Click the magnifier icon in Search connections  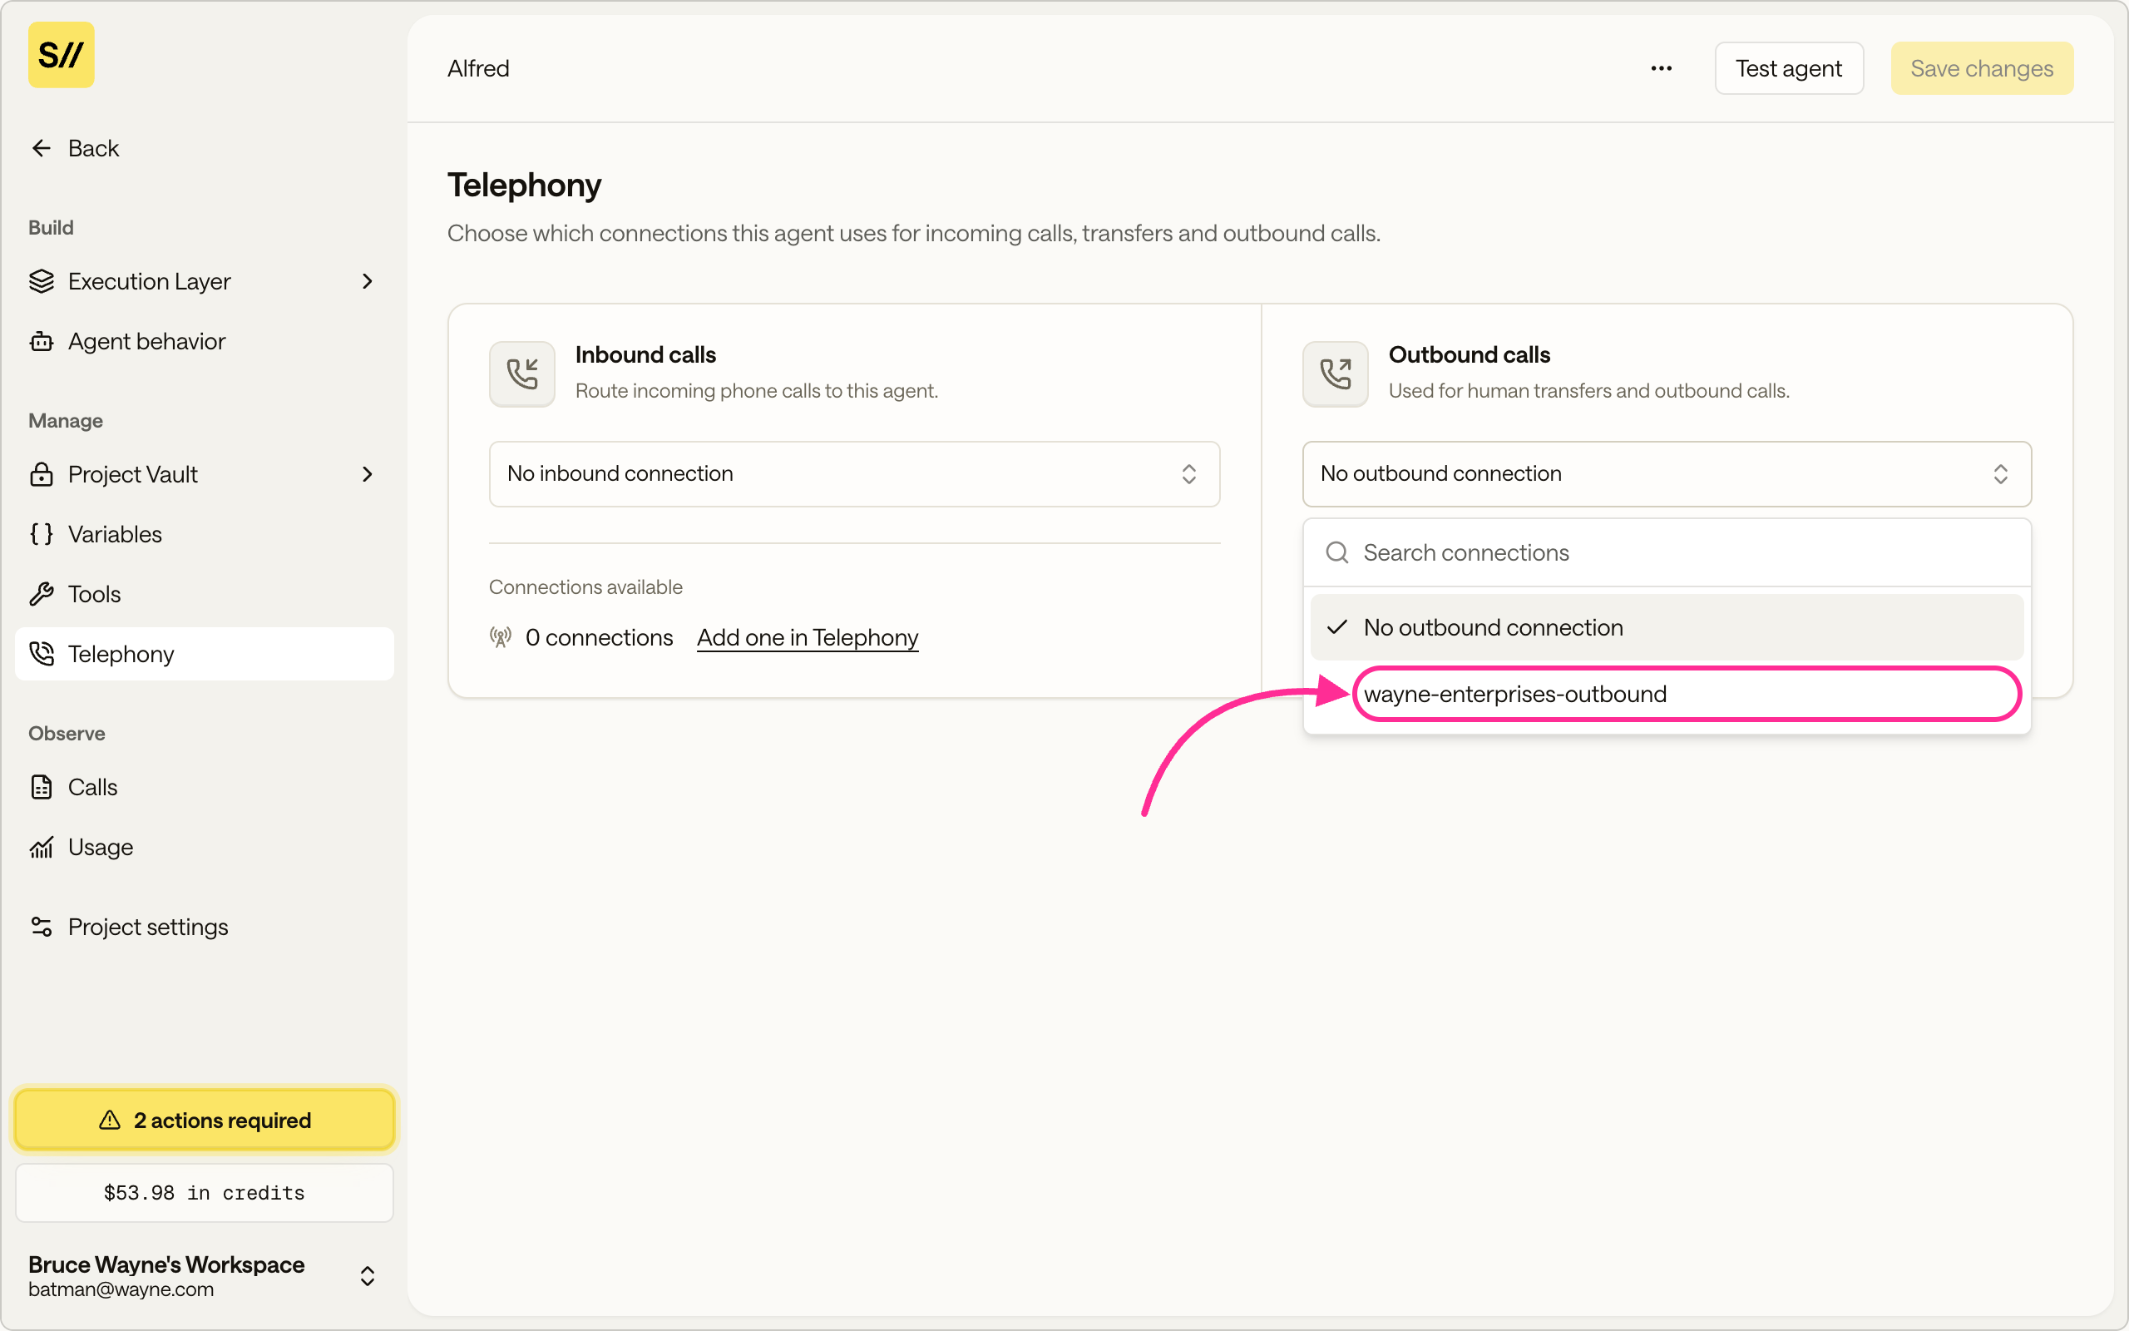tap(1336, 553)
